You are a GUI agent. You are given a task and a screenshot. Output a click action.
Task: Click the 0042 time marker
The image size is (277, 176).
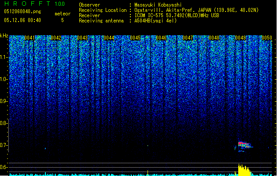click(56, 38)
